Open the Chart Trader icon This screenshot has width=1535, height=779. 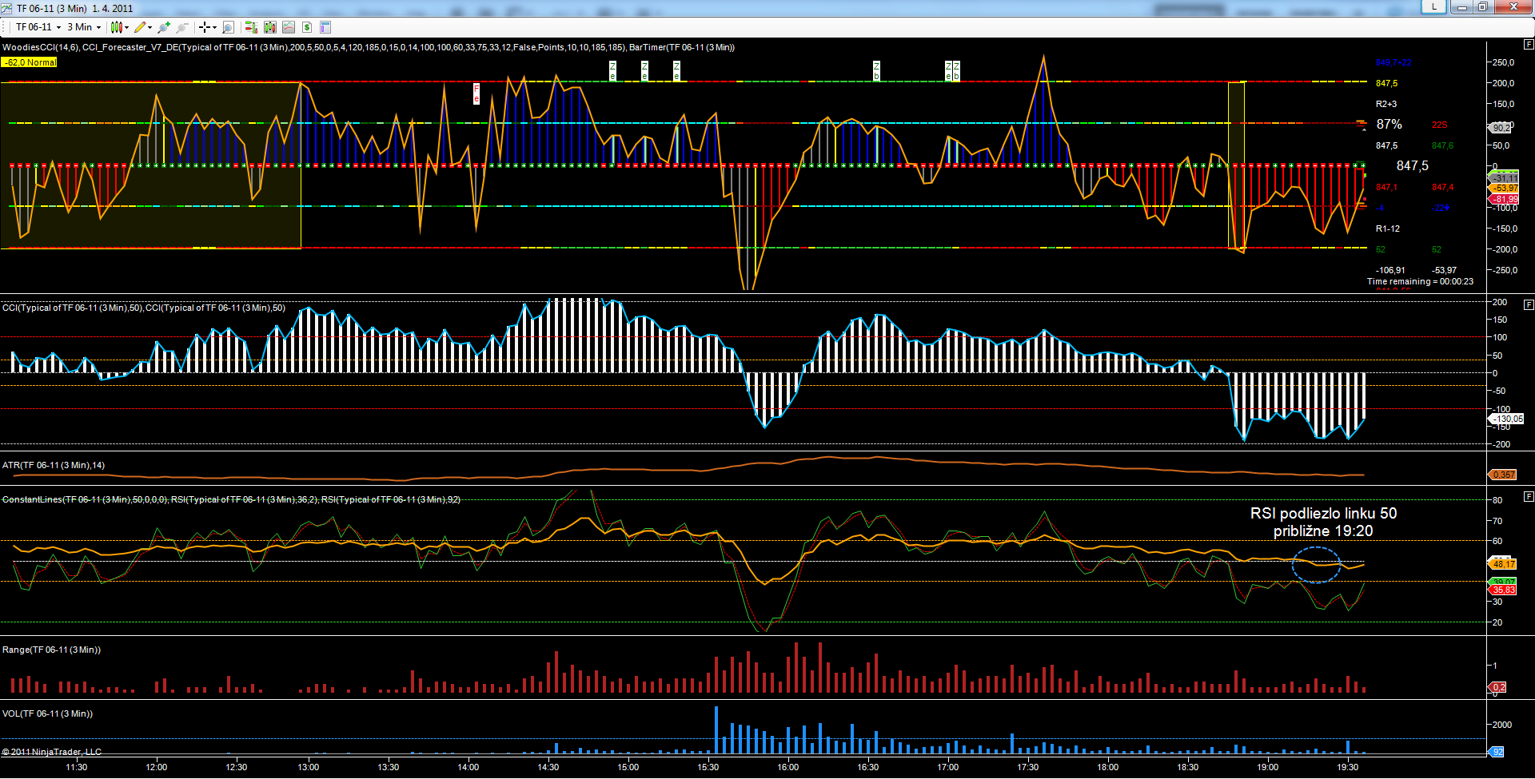[x=251, y=27]
